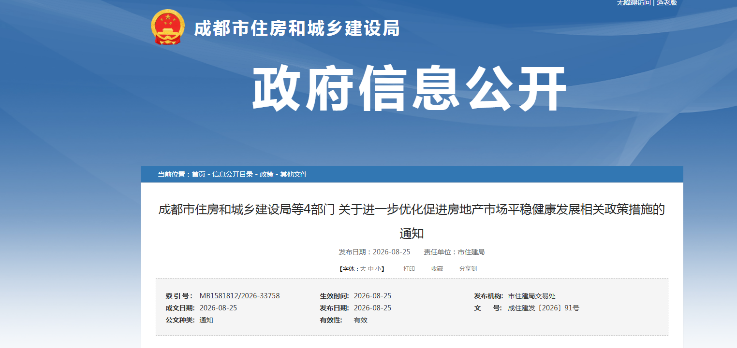This screenshot has width=737, height=348.
Task: Open the 成都市住房和城乡建设局 site title
Action: pyautogui.click(x=297, y=29)
